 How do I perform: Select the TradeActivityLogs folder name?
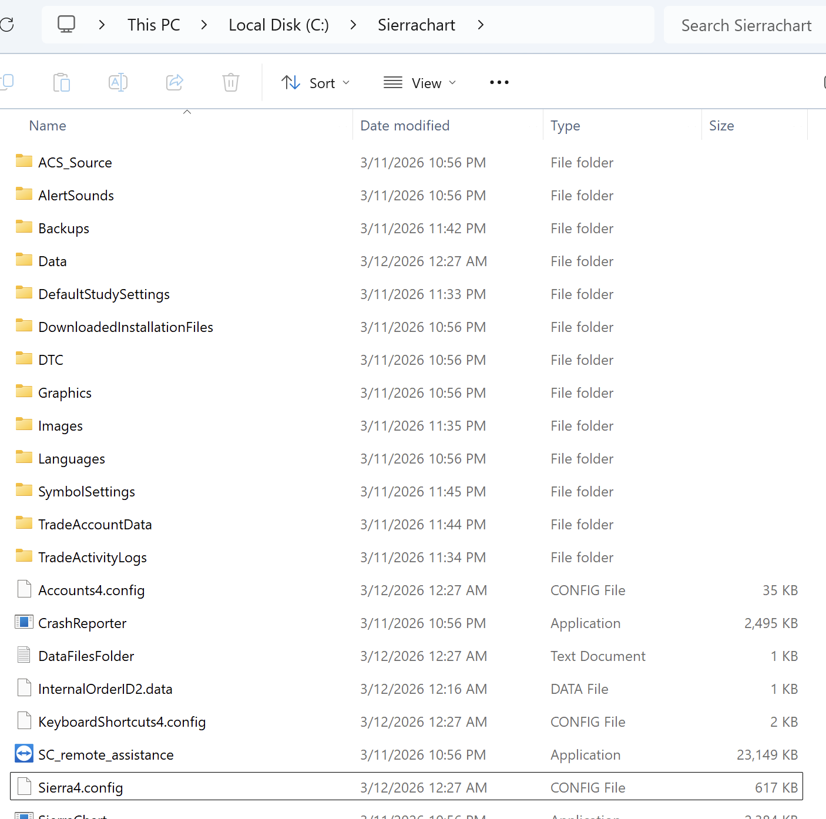pos(93,558)
